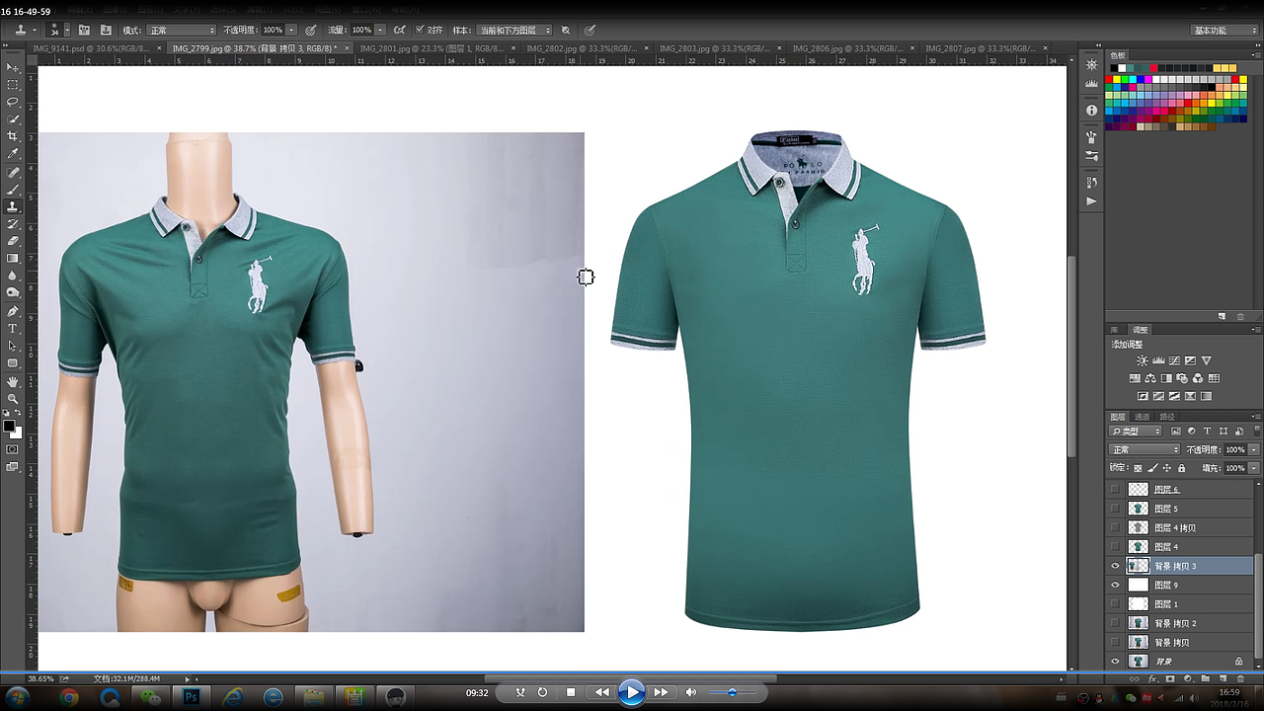1264x711 pixels.
Task: Click the video Play button
Action: coord(631,692)
